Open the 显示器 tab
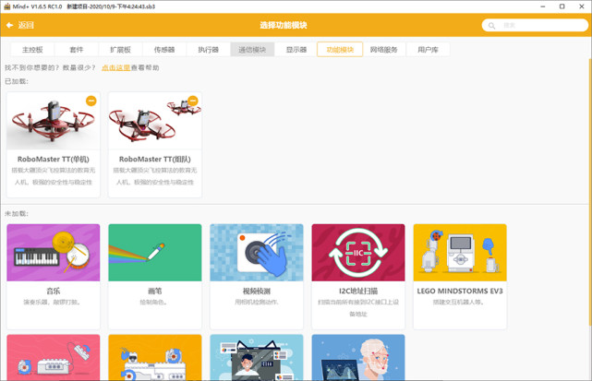 (296, 50)
